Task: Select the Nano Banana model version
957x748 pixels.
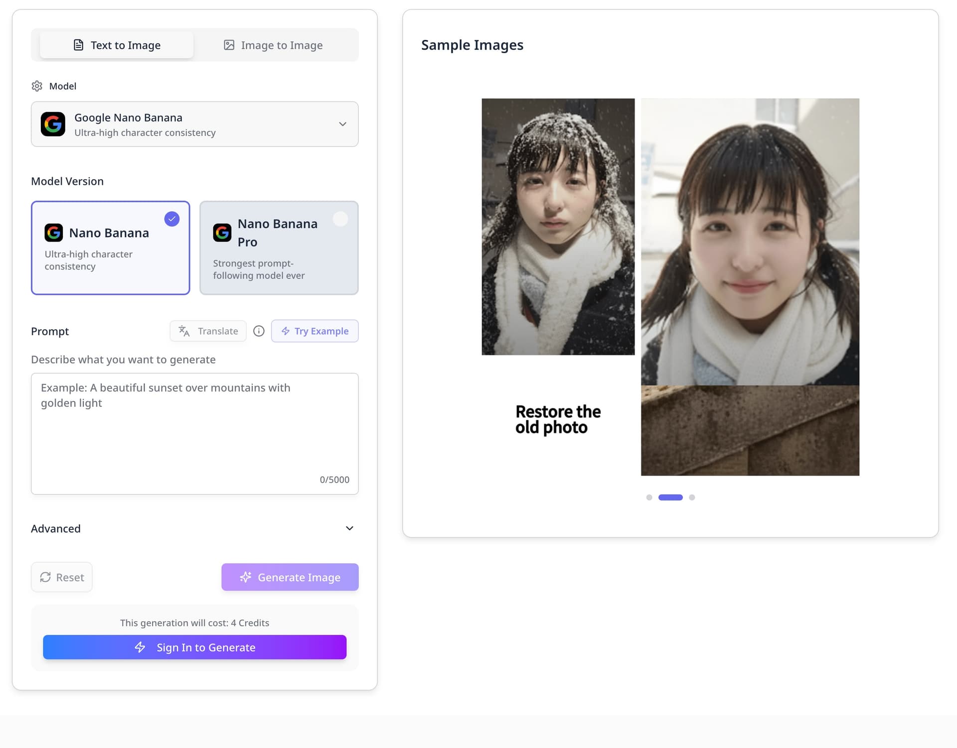Action: pyautogui.click(x=110, y=248)
